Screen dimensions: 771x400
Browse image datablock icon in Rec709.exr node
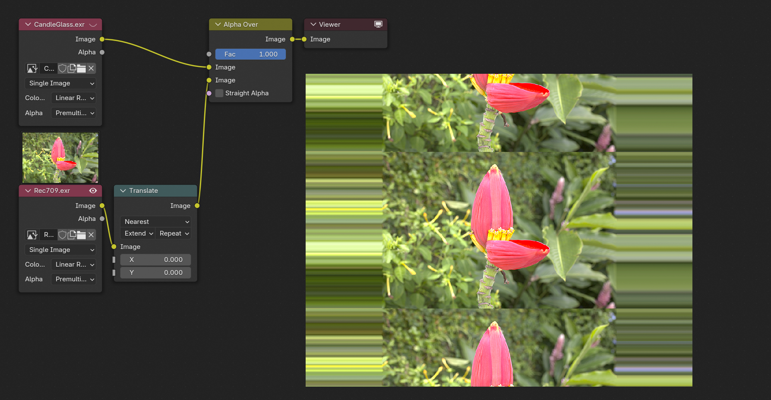(32, 235)
